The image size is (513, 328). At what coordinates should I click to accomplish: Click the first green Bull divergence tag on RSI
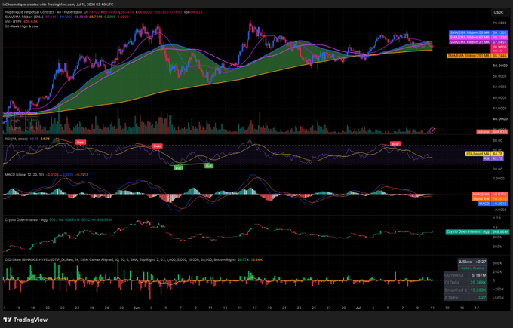coord(178,167)
